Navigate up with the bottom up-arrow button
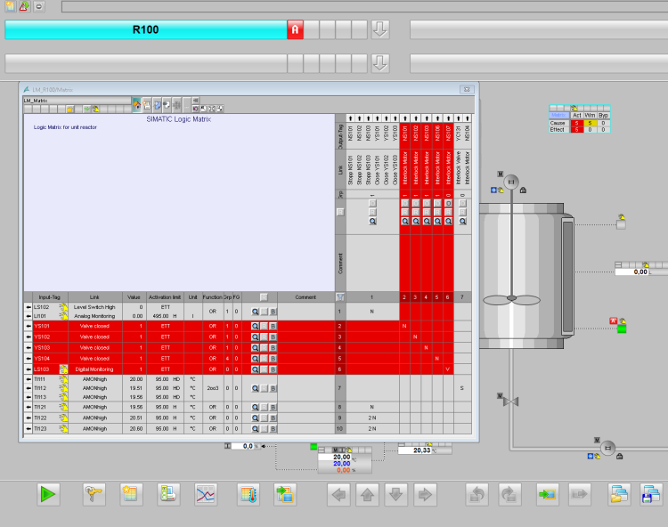 [367, 494]
